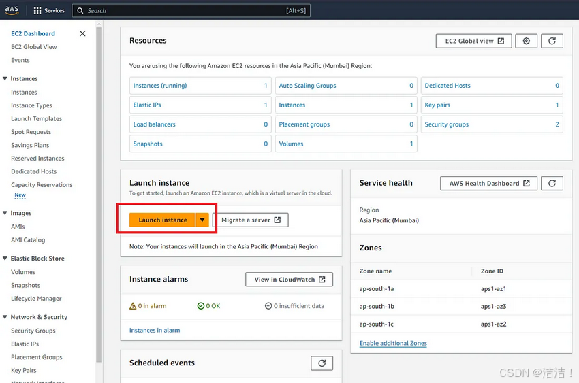
Task: Open Volumes resource tile
Action: 346,144
